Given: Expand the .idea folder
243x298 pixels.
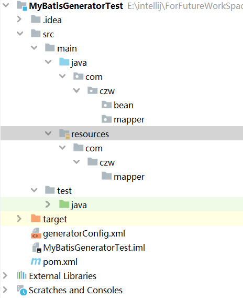Looking at the screenshot, I should [19, 19].
